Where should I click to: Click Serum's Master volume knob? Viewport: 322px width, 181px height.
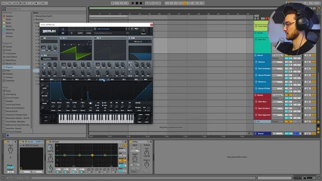(x=143, y=31)
